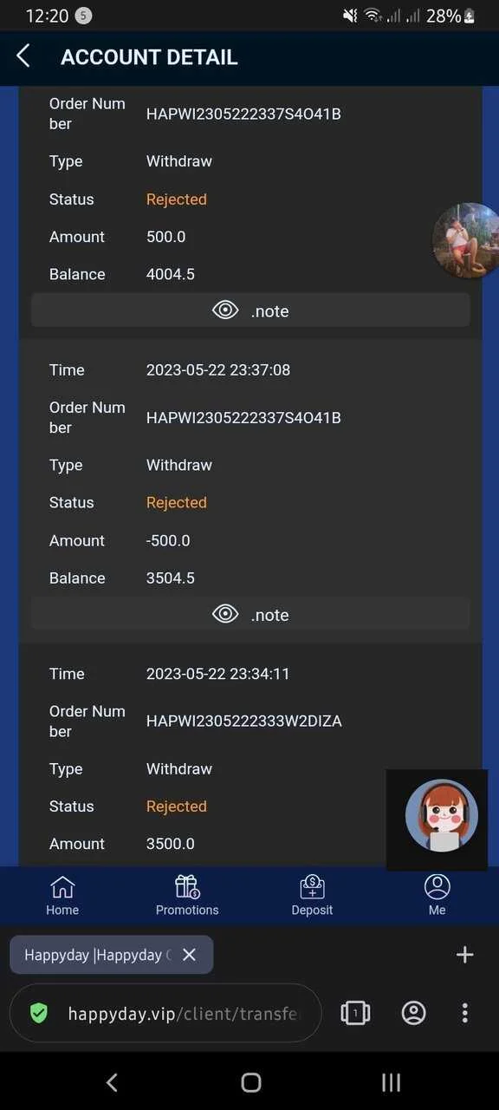The width and height of the screenshot is (499, 1110).
Task: Tap the Android recent apps button
Action: coord(391,1081)
